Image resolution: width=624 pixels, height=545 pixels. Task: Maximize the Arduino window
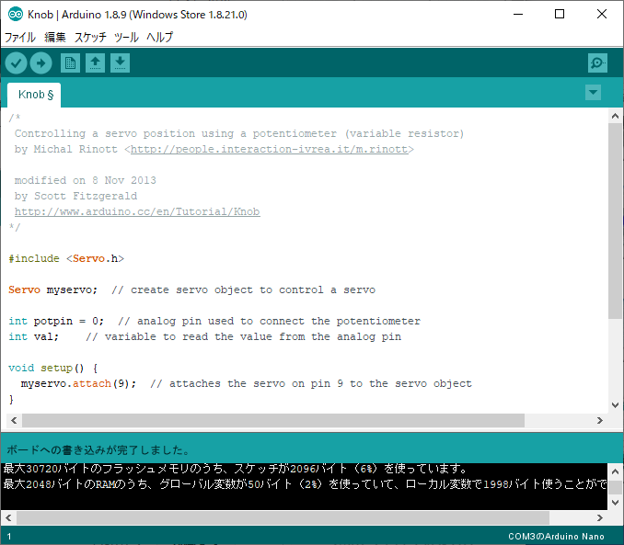(x=560, y=15)
